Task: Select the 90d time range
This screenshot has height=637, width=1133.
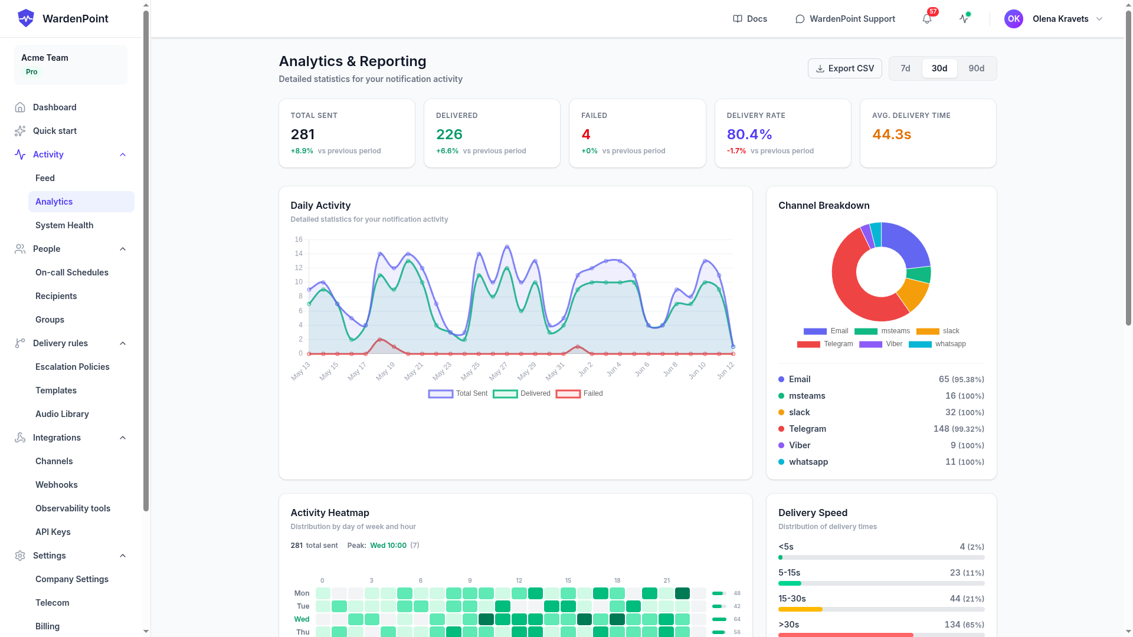Action: (x=977, y=68)
